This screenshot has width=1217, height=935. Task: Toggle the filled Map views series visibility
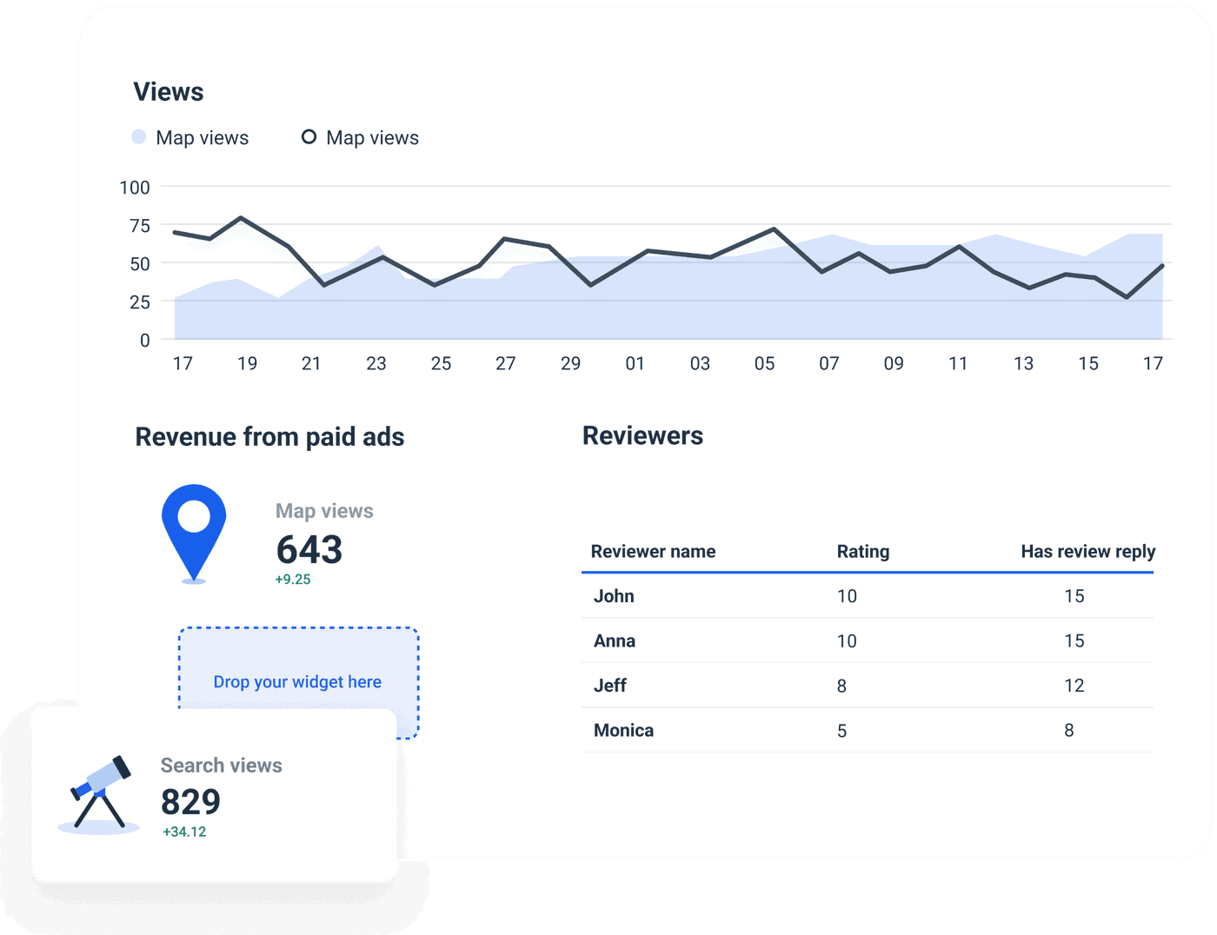pos(202,137)
